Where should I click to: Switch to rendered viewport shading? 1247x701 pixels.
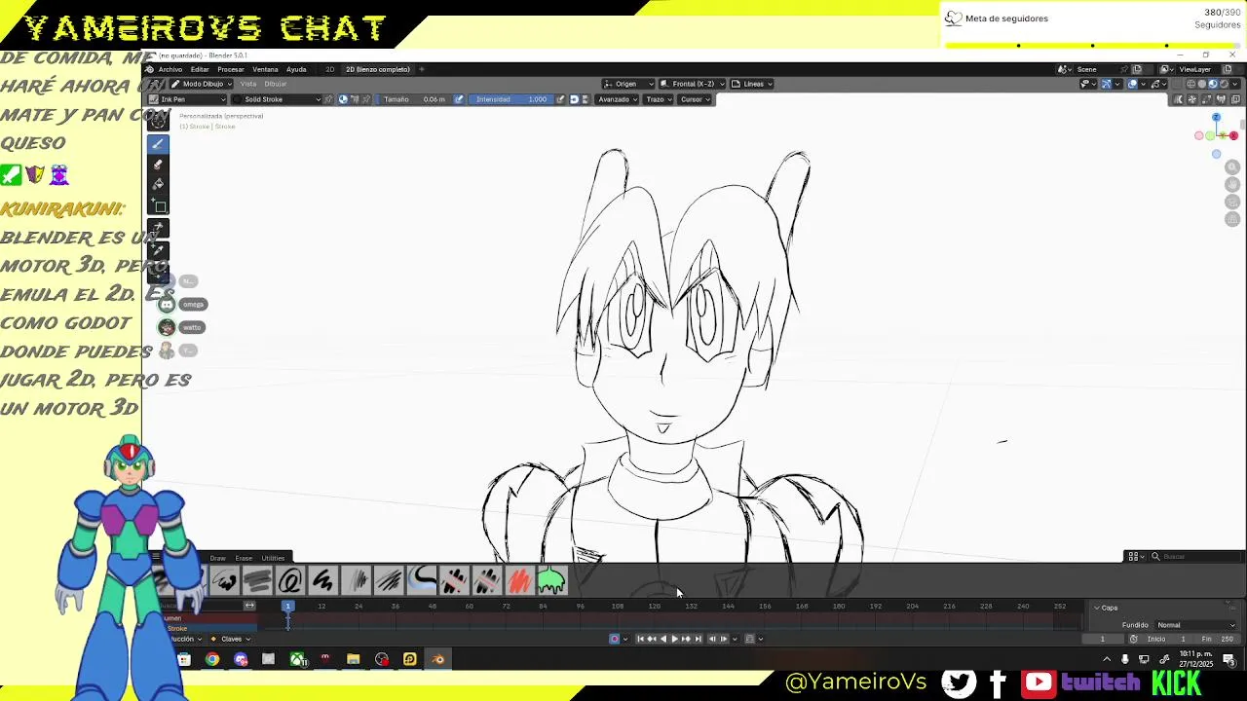click(x=1224, y=84)
